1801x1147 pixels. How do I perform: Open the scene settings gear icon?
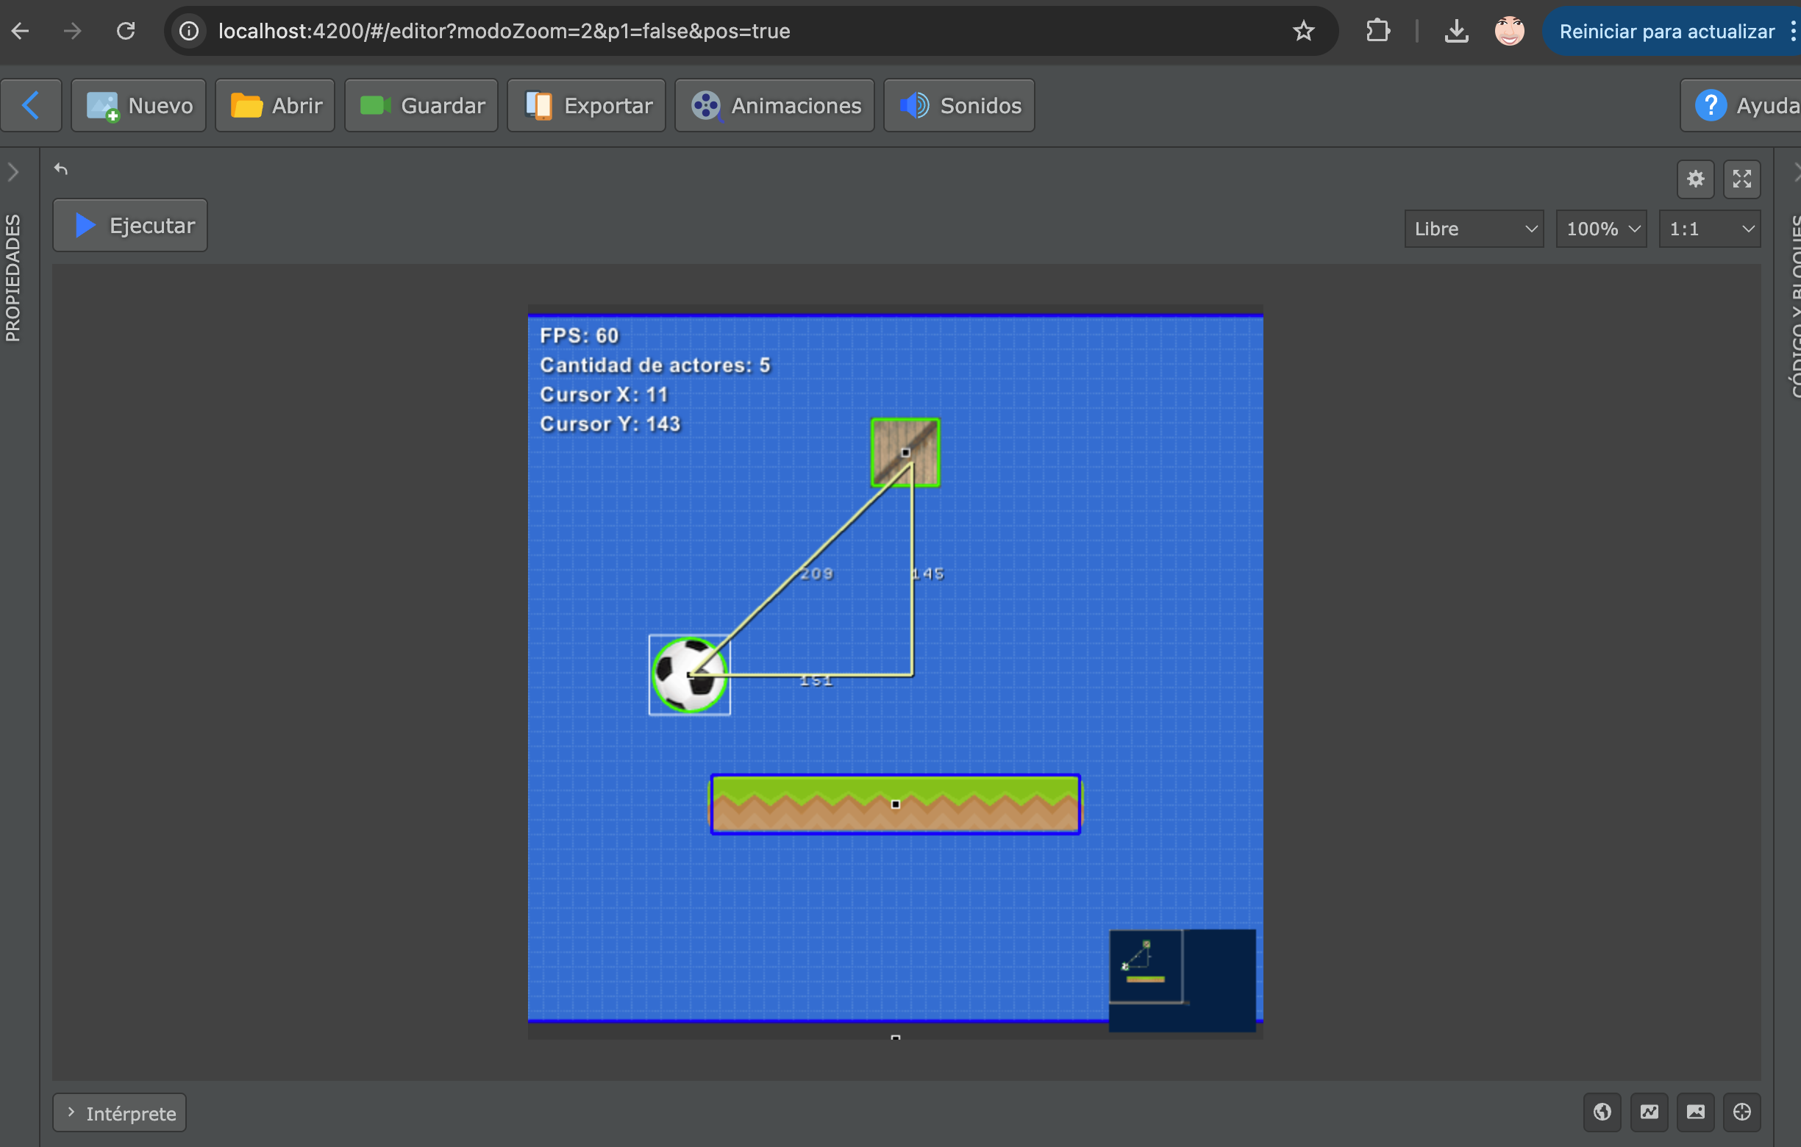[1696, 179]
